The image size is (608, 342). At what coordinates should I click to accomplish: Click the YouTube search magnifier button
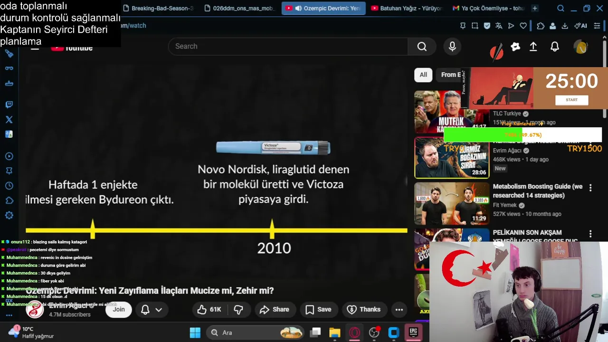tap(422, 46)
